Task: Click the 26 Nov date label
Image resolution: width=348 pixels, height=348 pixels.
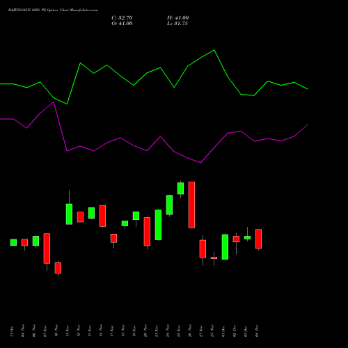Action: (x=190, y=331)
